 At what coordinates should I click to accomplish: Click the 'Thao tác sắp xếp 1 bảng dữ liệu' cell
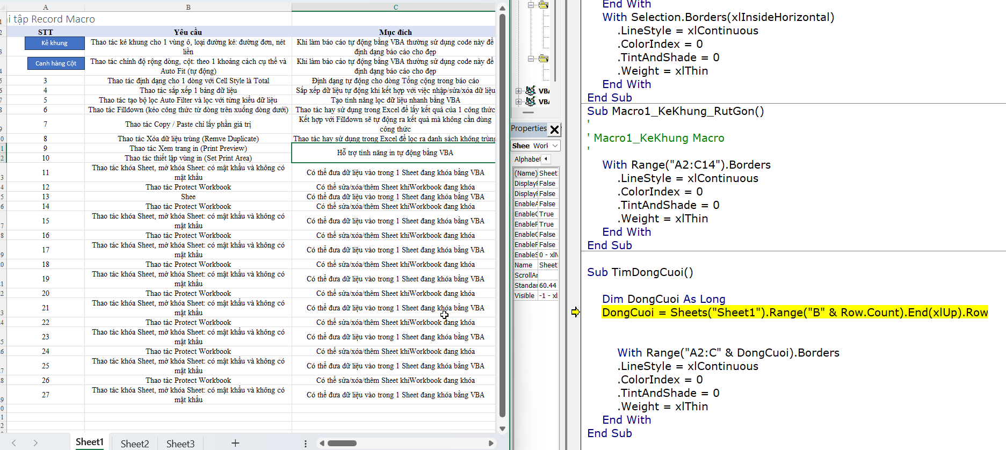(189, 90)
